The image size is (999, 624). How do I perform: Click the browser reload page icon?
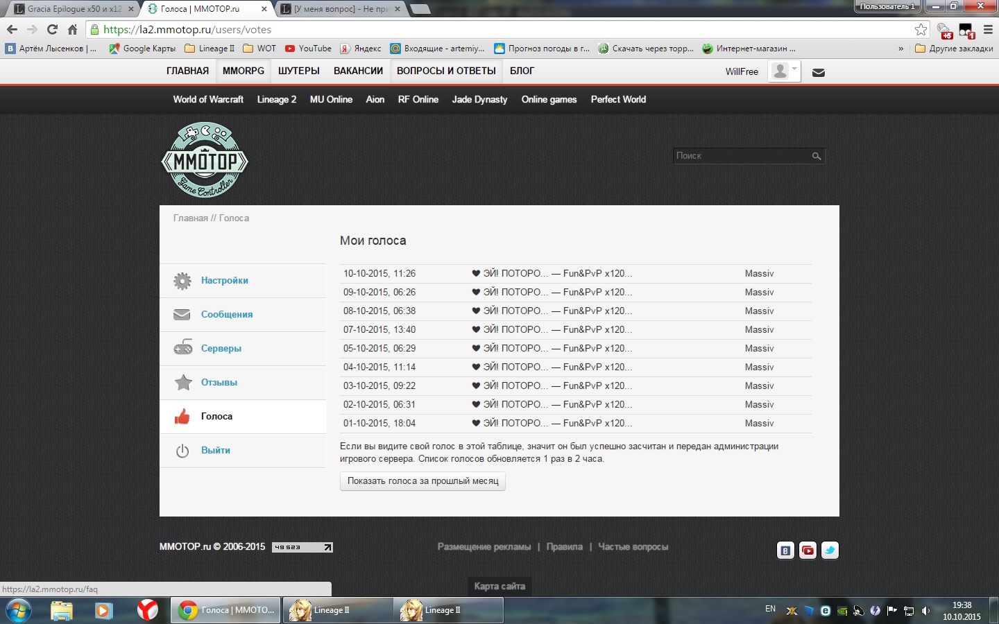52,29
